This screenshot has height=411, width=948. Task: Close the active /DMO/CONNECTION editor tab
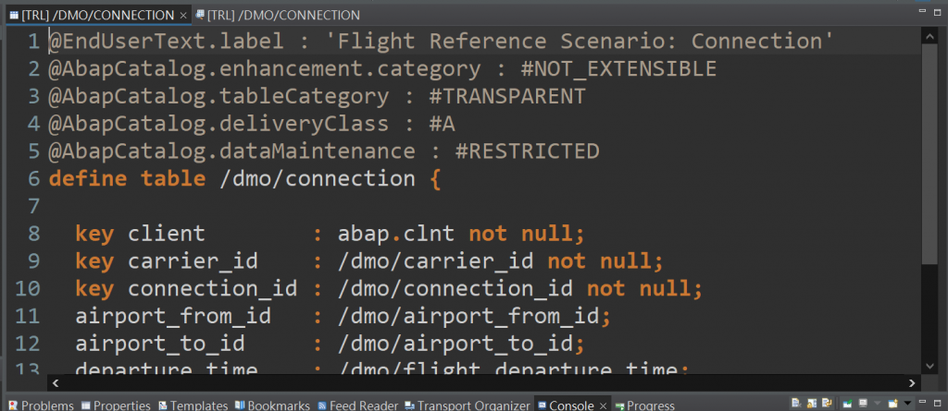tap(183, 15)
